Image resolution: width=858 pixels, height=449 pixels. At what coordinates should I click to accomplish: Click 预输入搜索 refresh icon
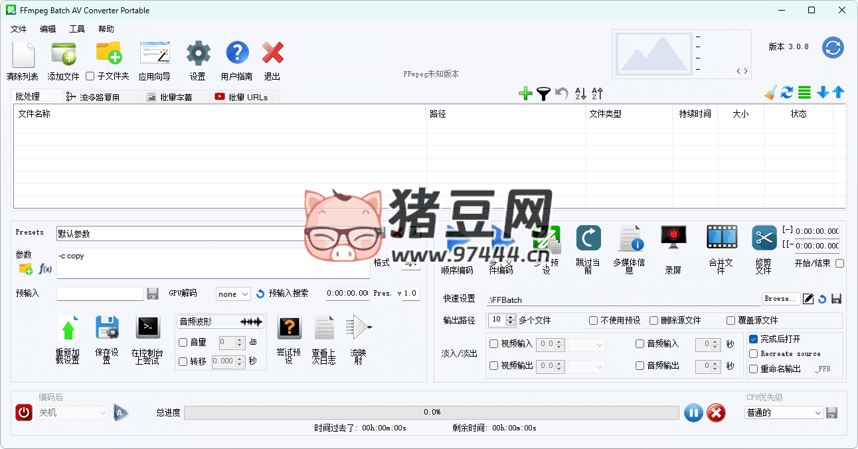(260, 294)
